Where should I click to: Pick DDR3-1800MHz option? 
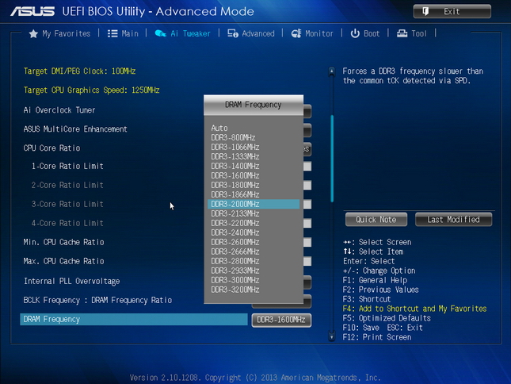pos(235,185)
